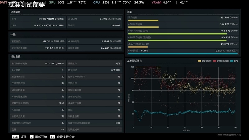The height and width of the screenshot is (140, 249).
Task: Click the GPU 限制 teal progress bar
Action: point(183,54)
